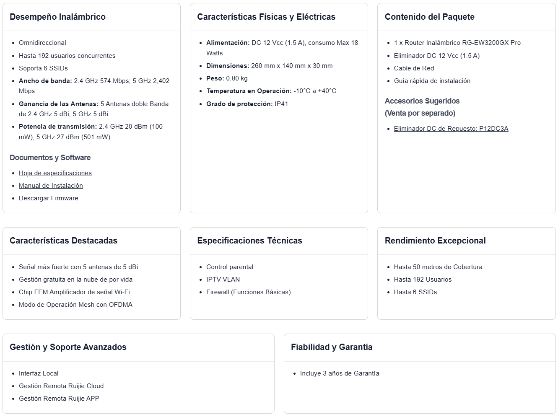Click the IPTV VLAN list item

[x=223, y=280]
